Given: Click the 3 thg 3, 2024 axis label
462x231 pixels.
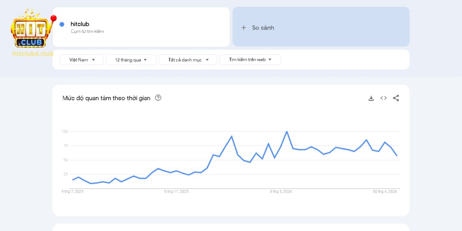Looking at the screenshot, I should (280, 191).
